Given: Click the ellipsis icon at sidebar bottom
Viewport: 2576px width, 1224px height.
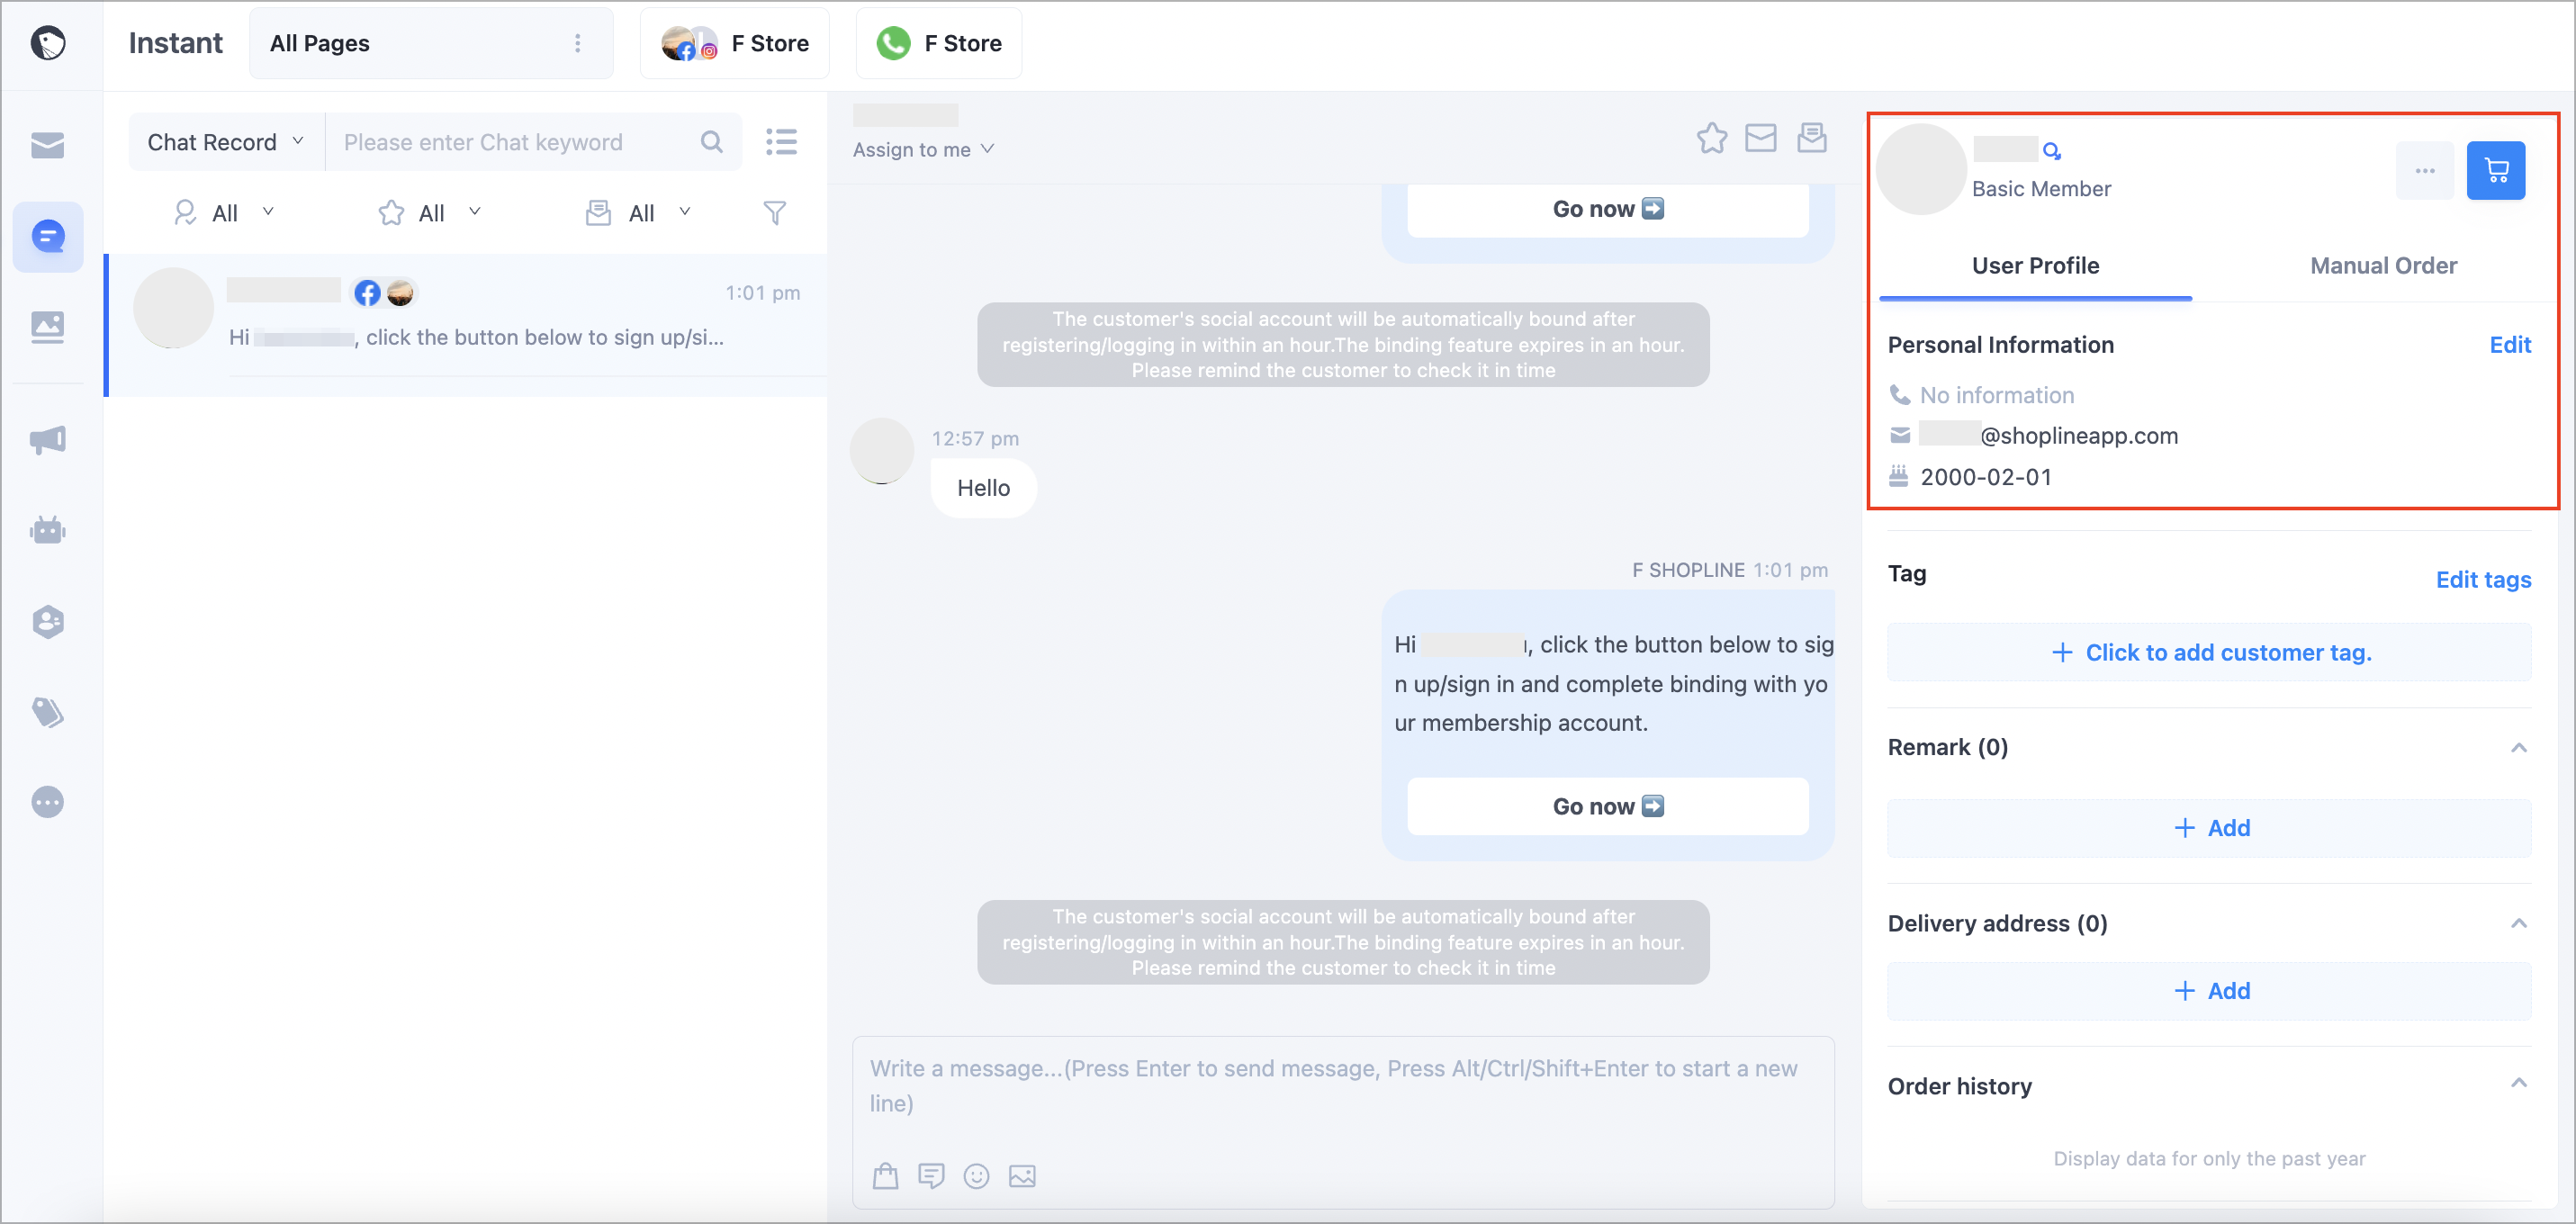Looking at the screenshot, I should [48, 801].
